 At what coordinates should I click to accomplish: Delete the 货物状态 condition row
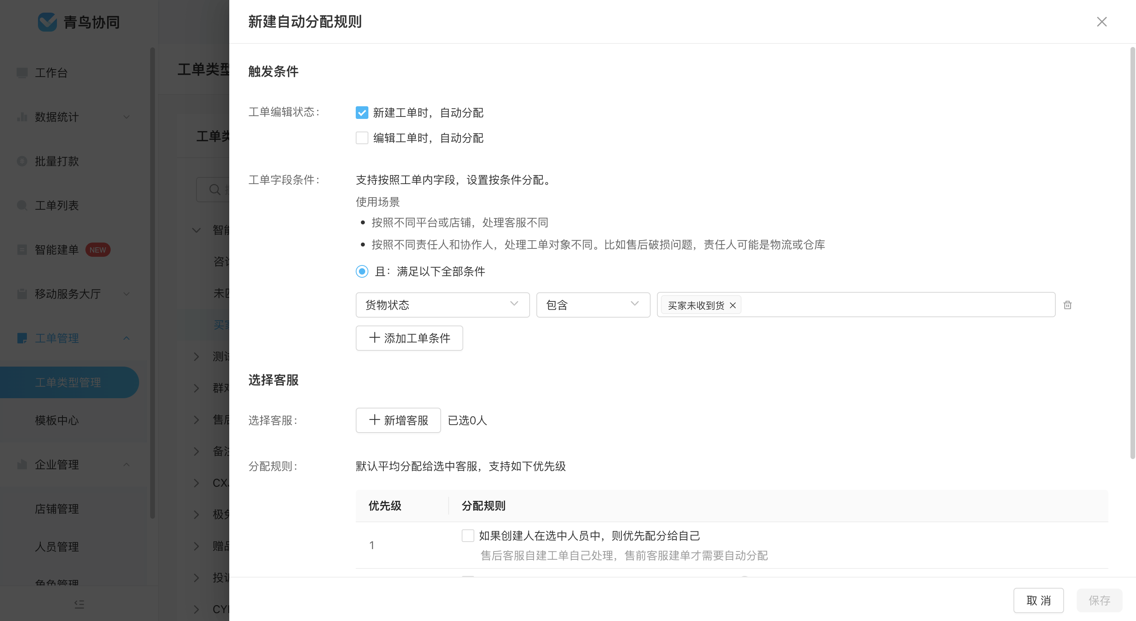(1067, 305)
